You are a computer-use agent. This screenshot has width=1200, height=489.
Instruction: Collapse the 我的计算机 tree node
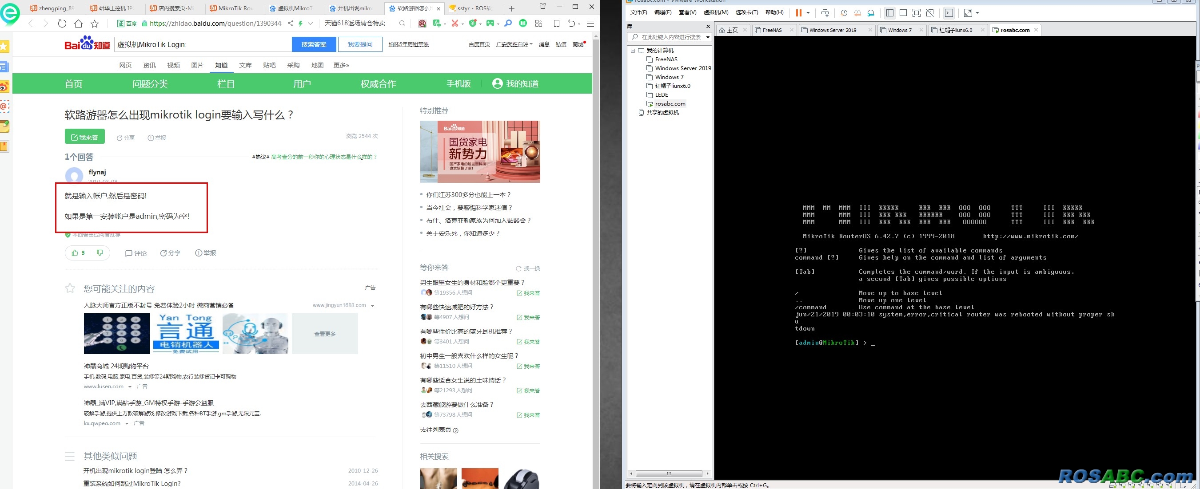click(633, 50)
